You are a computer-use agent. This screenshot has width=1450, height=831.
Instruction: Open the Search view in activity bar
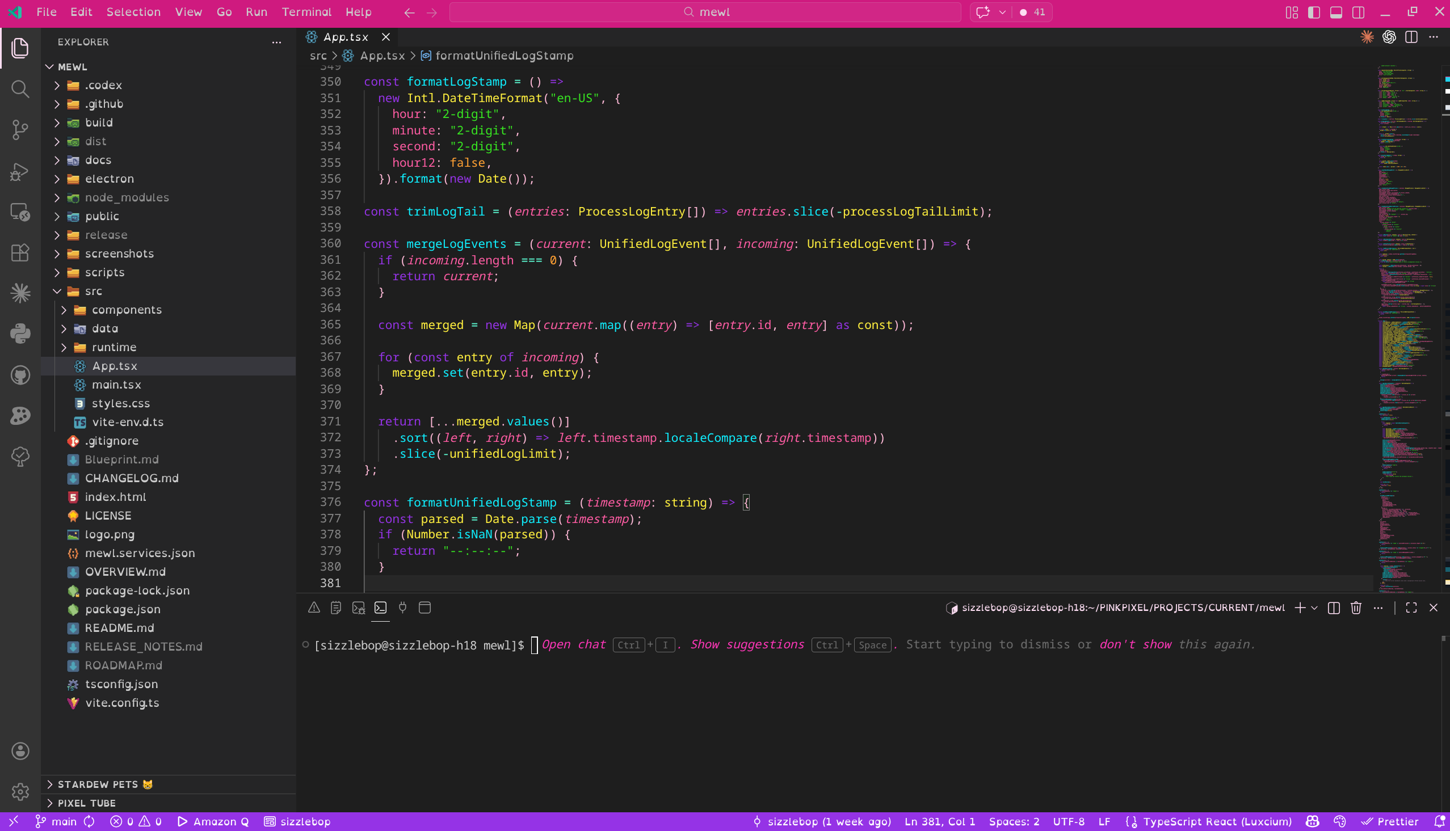coord(20,89)
